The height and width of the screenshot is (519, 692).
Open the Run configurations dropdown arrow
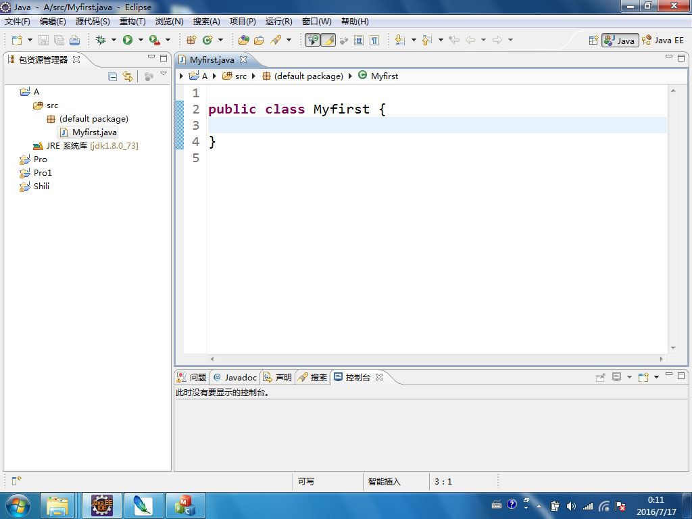141,40
